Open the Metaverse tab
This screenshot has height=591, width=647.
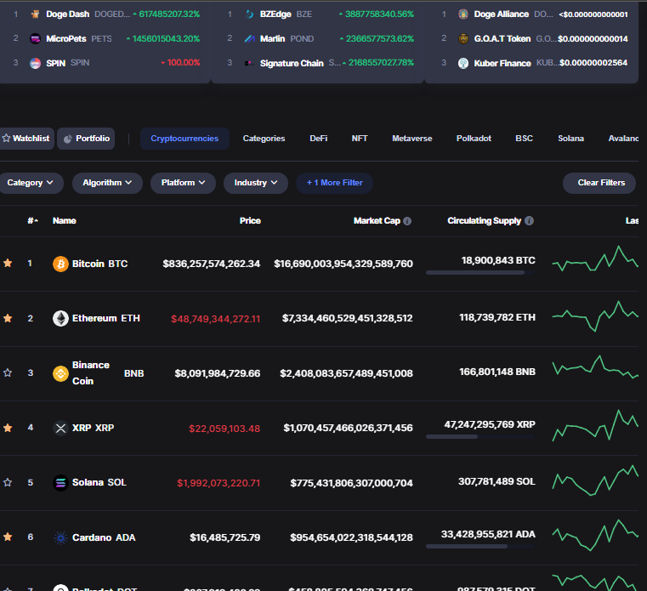(411, 139)
